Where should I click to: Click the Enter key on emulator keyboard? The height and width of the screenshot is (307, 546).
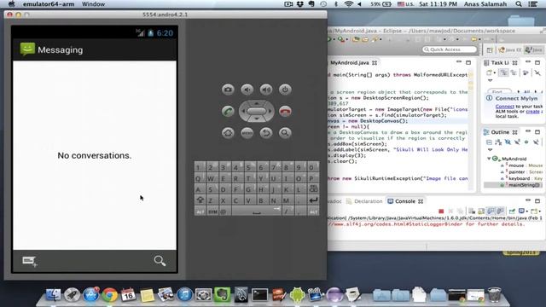313,200
